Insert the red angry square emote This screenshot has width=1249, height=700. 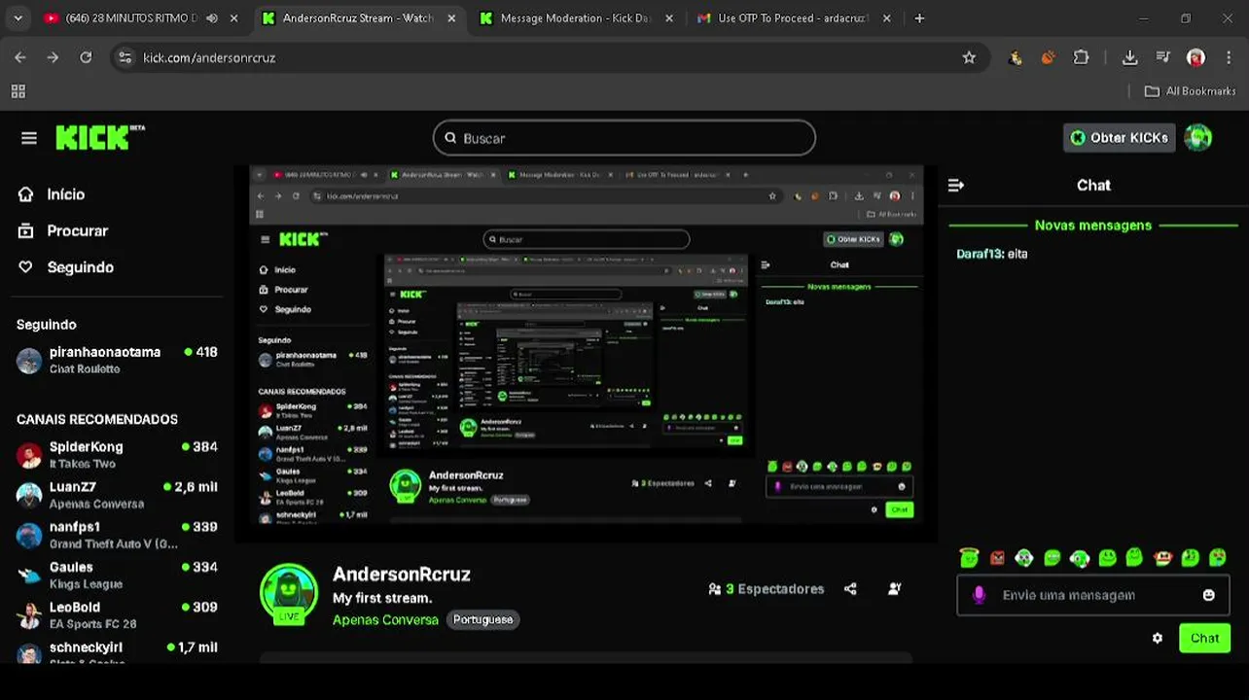point(997,558)
